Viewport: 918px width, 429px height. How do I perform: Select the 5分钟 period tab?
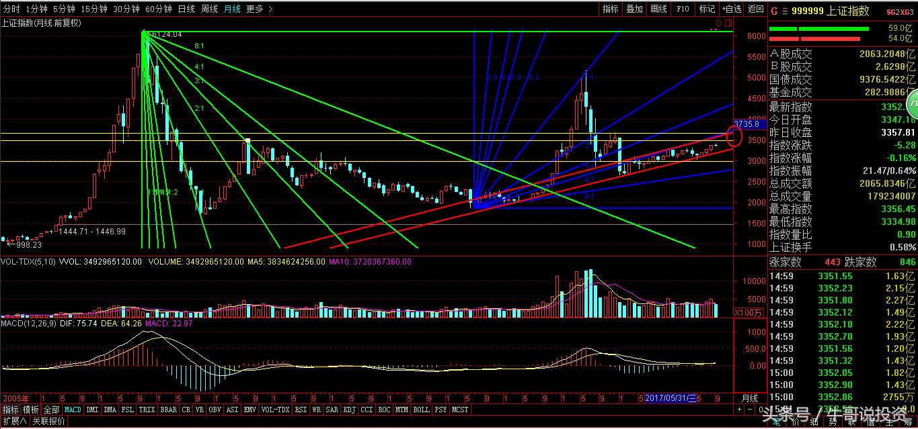pyautogui.click(x=64, y=9)
